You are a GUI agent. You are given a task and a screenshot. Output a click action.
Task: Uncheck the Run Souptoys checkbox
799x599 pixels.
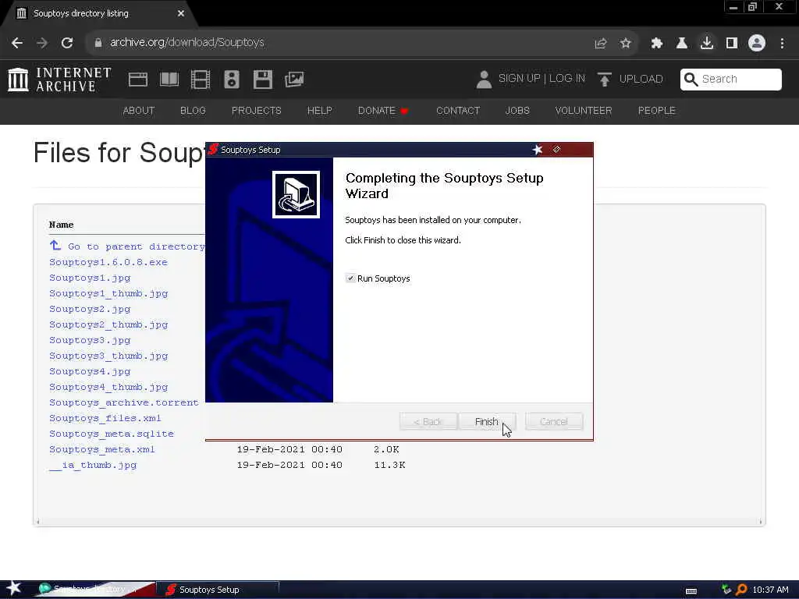350,278
